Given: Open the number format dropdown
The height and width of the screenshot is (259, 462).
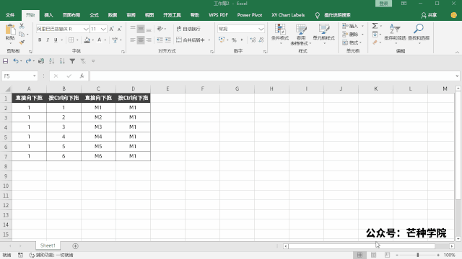Looking at the screenshot, I should [261, 29].
